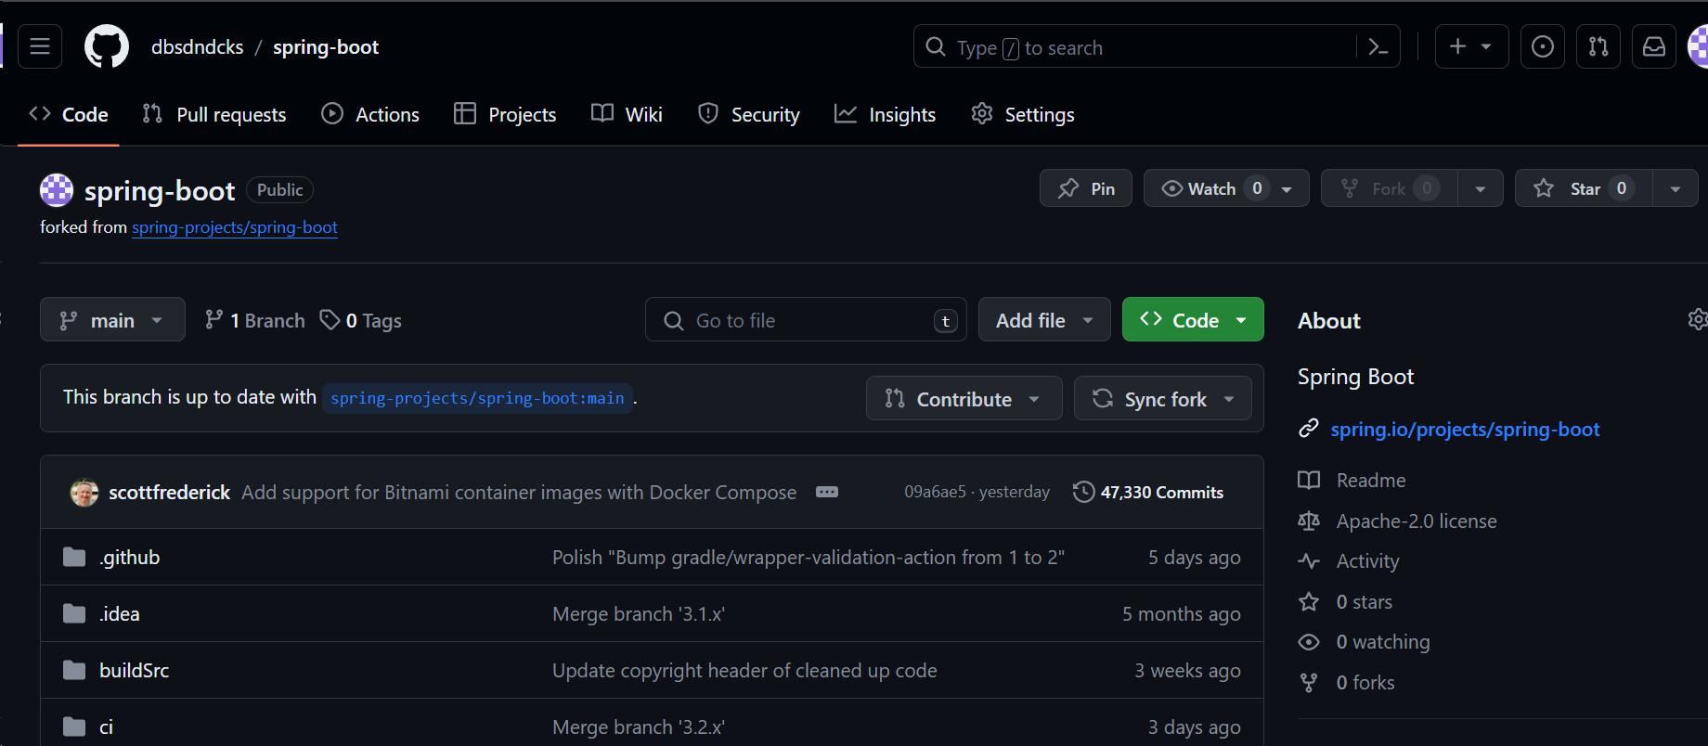Image resolution: width=1708 pixels, height=746 pixels.
Task: Expand commit message ellipsis button
Action: [827, 492]
